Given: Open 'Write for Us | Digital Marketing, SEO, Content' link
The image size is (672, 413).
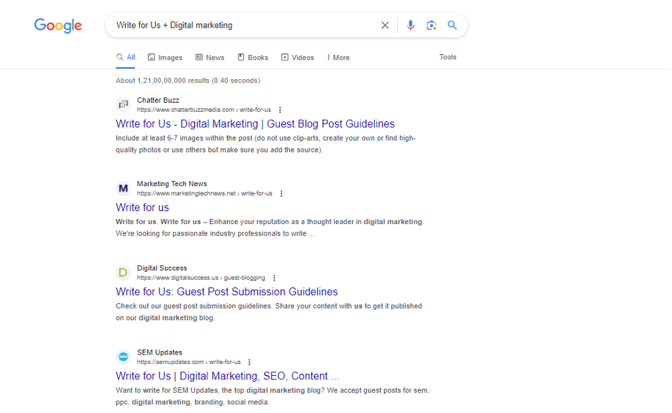Looking at the screenshot, I should point(227,376).
